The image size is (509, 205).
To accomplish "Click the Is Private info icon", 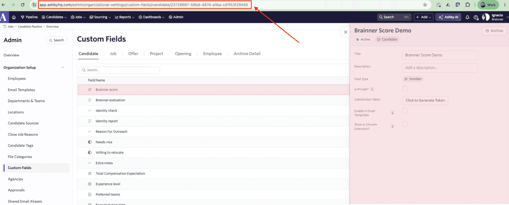I will 372,89.
